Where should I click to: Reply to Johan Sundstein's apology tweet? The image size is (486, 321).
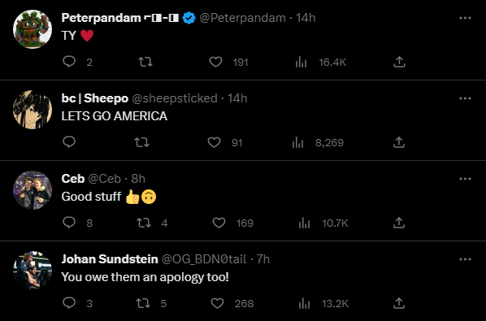[x=69, y=303]
